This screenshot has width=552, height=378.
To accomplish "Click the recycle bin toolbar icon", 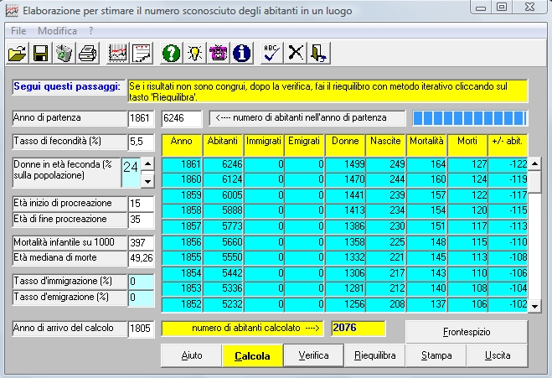I will click(x=64, y=53).
